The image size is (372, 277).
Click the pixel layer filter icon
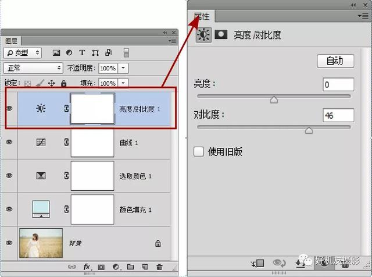pos(56,53)
